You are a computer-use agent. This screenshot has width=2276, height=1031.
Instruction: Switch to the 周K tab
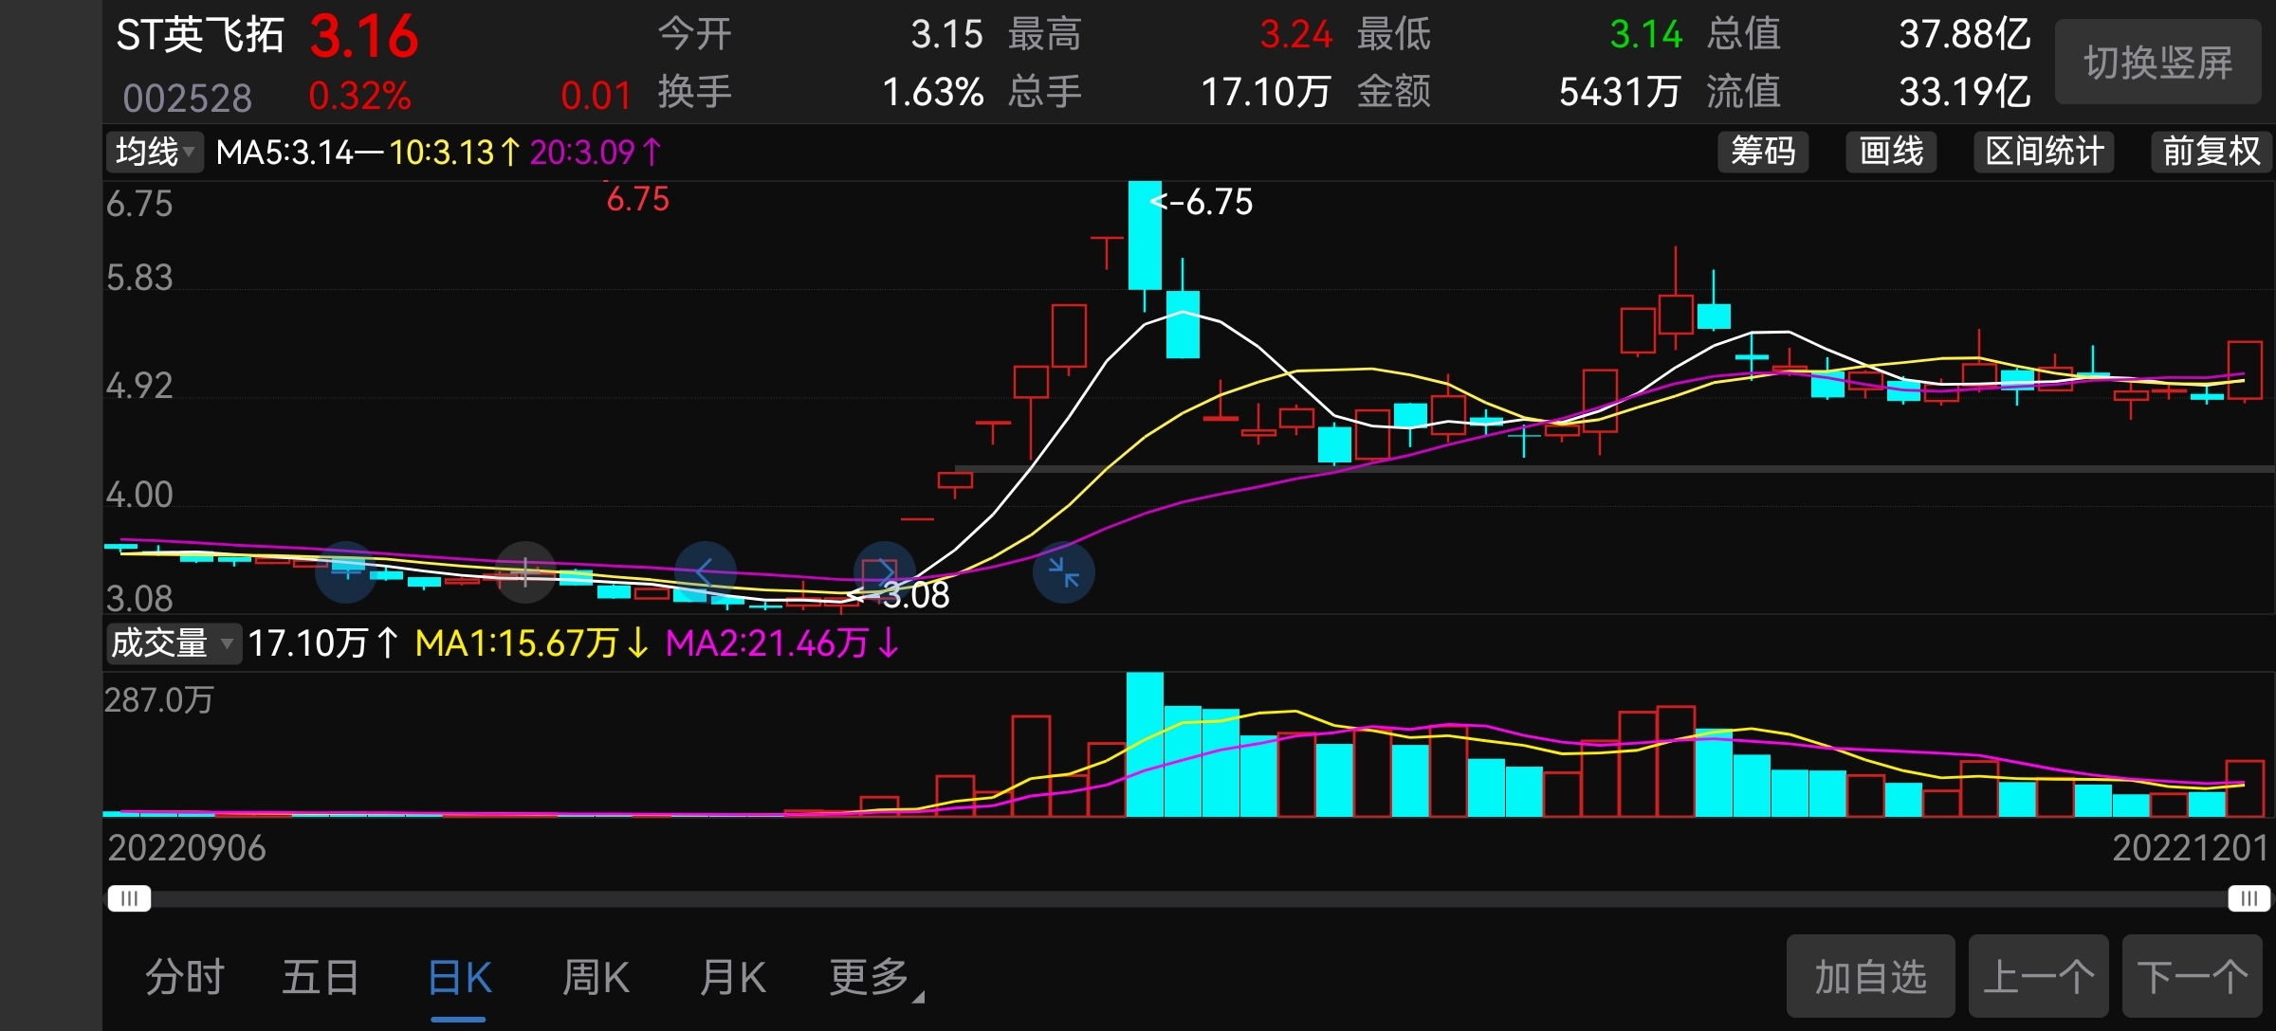click(x=596, y=977)
